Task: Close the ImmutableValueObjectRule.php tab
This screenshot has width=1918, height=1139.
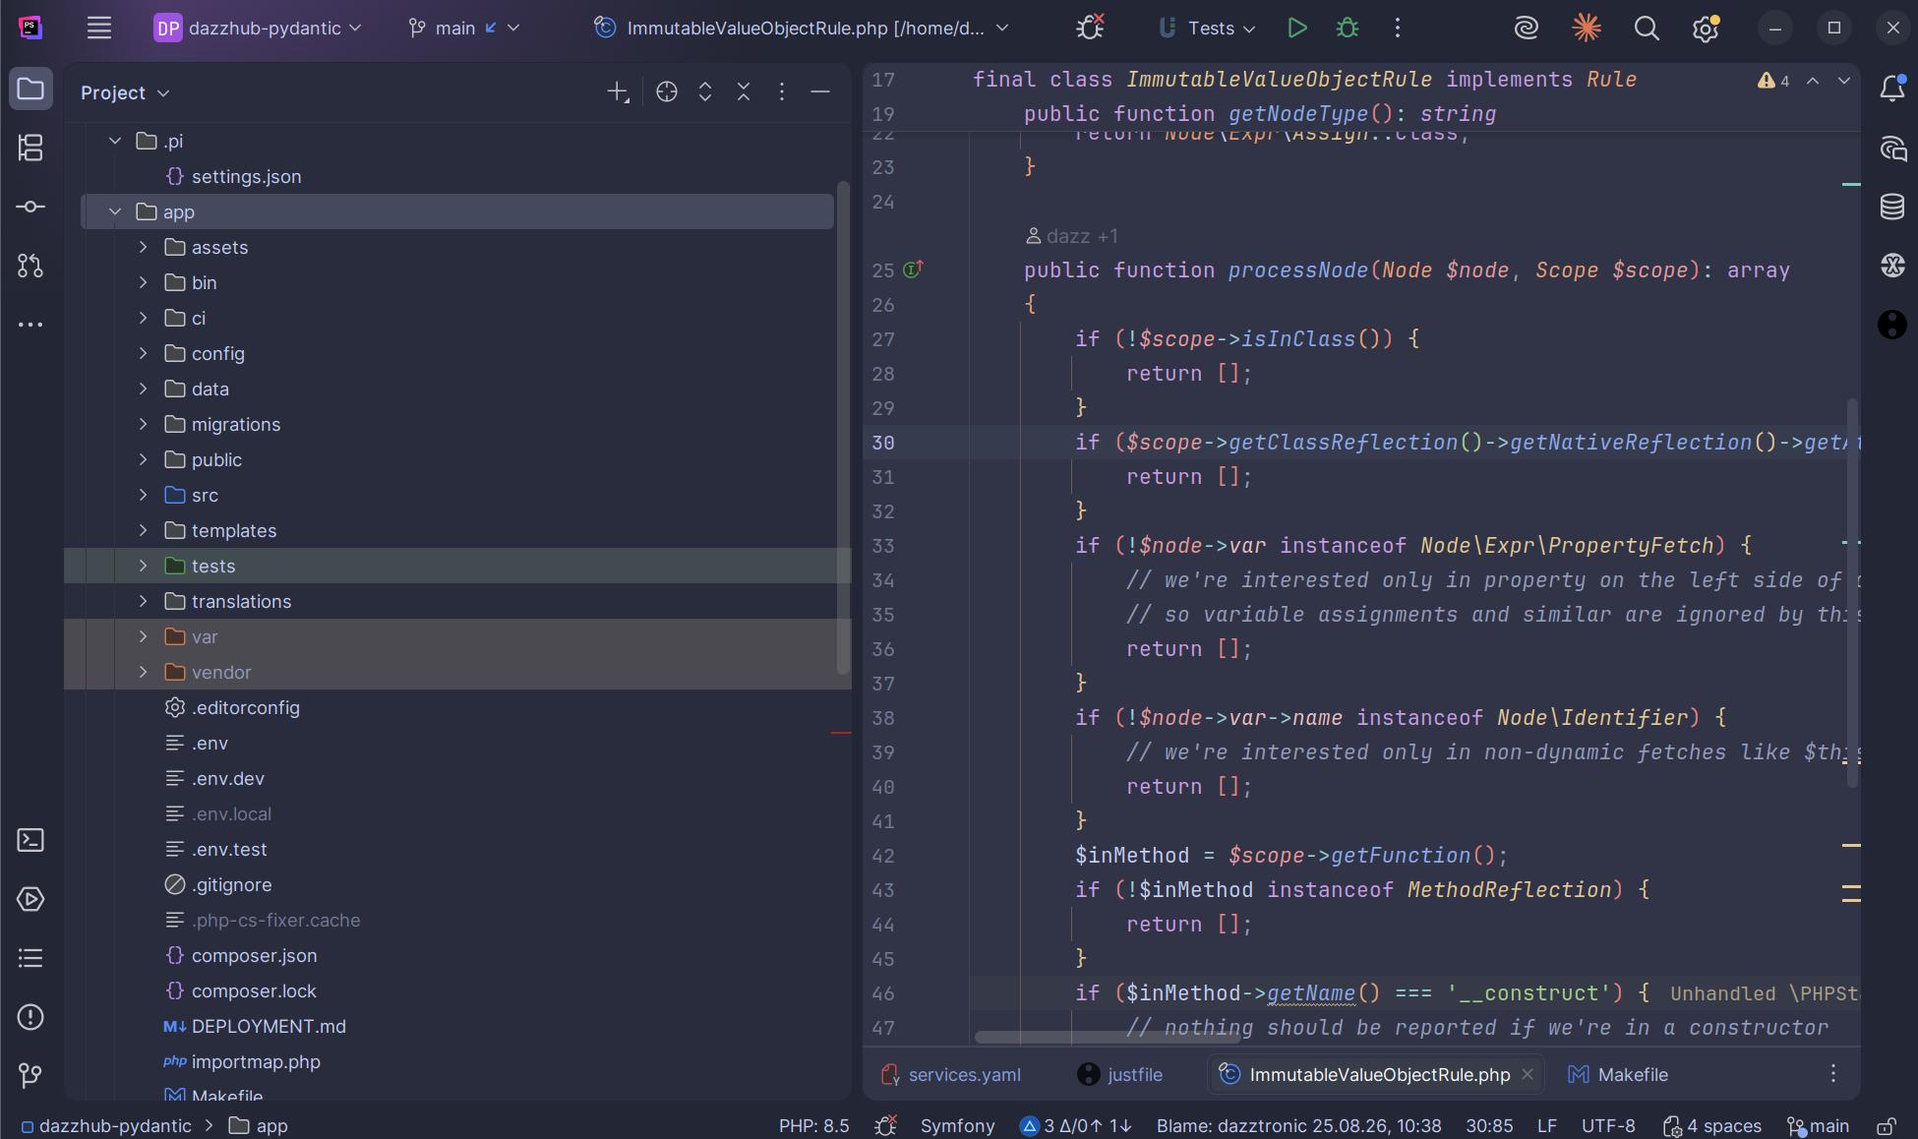Action: [x=1528, y=1074]
